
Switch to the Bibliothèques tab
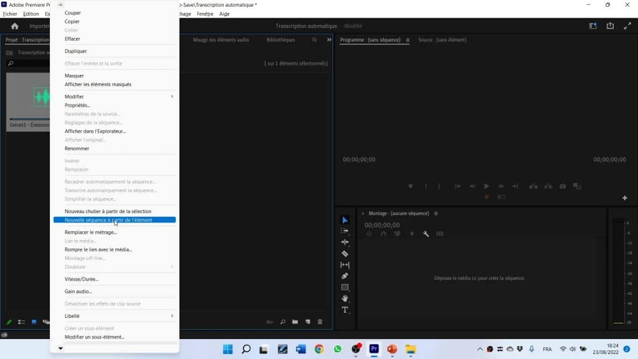[281, 40]
